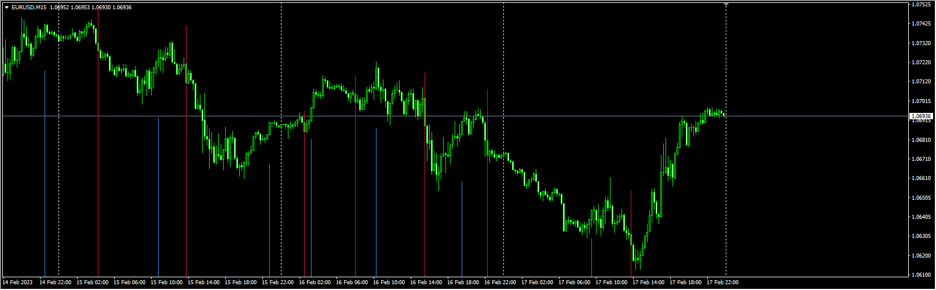This screenshot has width=936, height=290.
Task: Click time axis label 15 Feb 22:00
Action: (278, 283)
